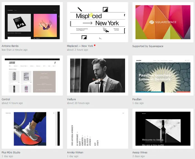Click the Paustian title link

click(137, 99)
